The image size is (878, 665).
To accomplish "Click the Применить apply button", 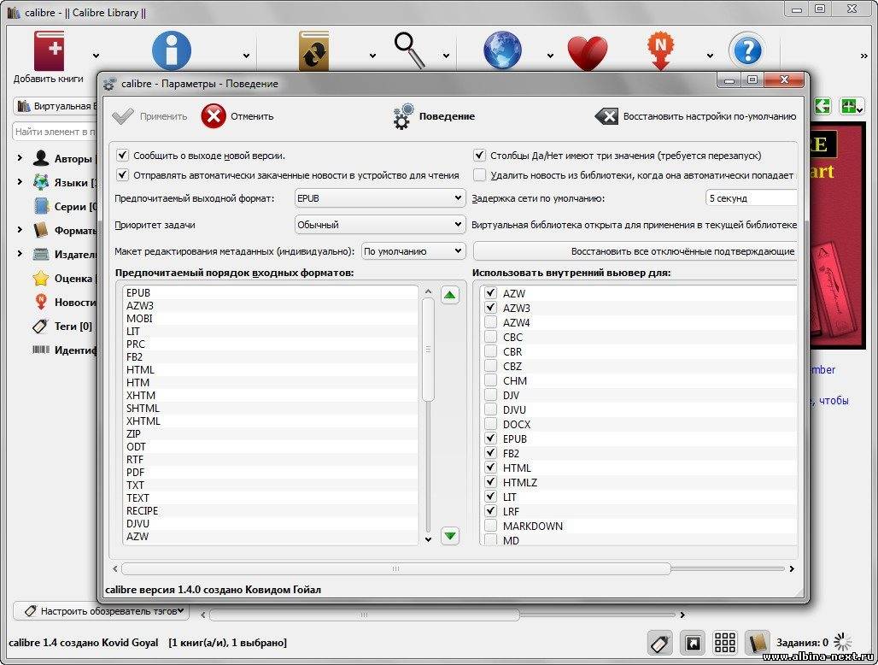I will click(x=149, y=116).
